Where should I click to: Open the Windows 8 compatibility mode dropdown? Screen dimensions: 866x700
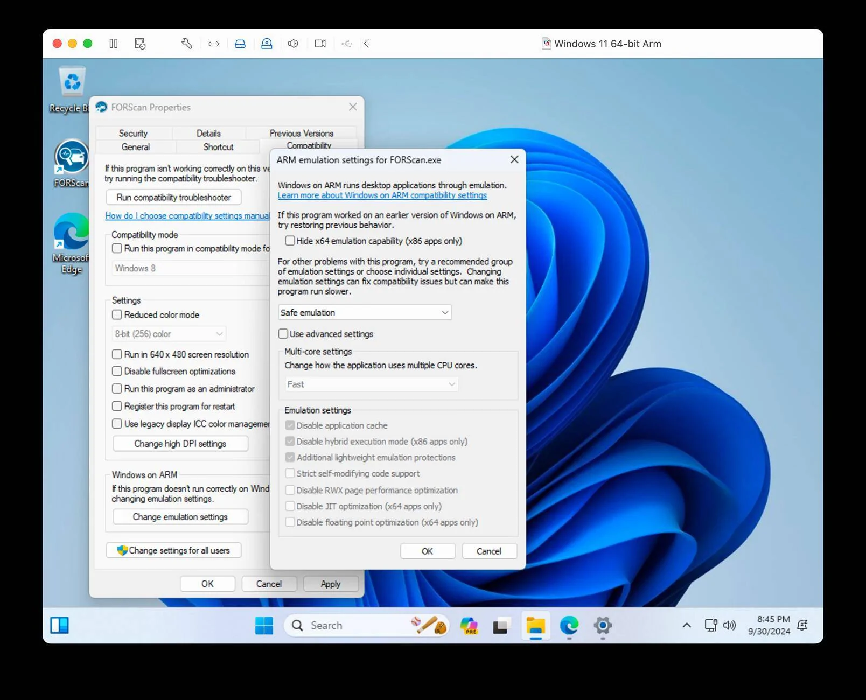(191, 268)
